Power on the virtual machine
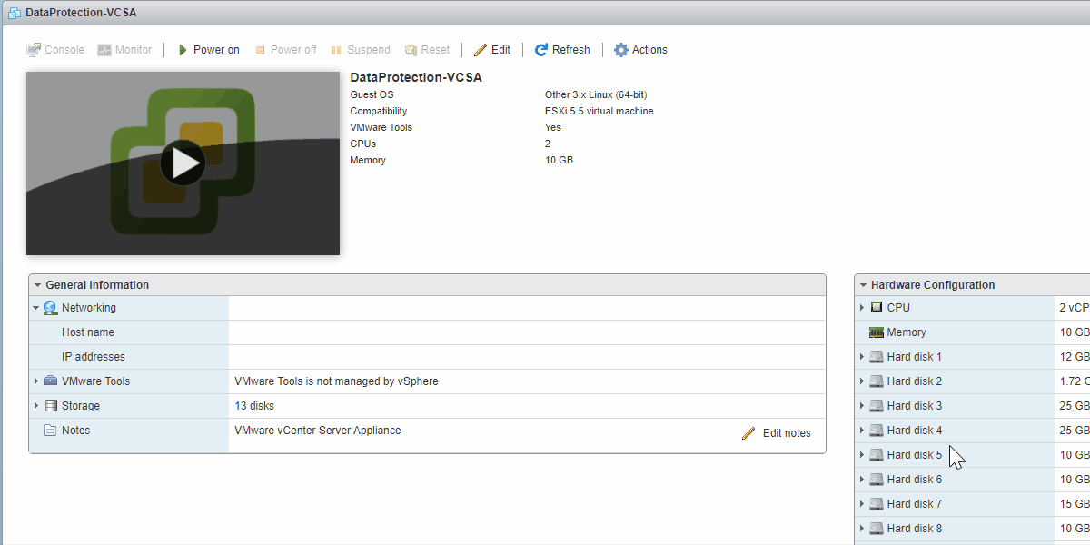The image size is (1090, 545). coord(208,50)
